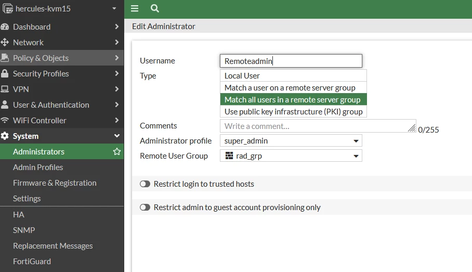Click the Security Profiles lock icon
The image size is (472, 272).
coord(5,73)
